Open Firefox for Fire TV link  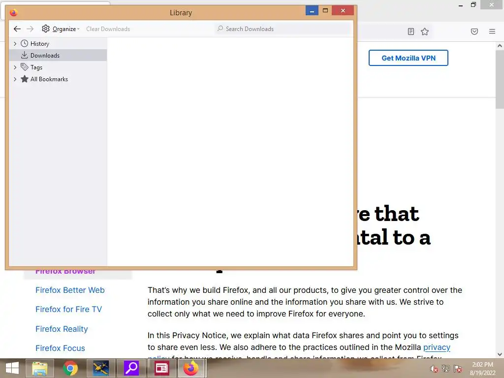click(68, 309)
